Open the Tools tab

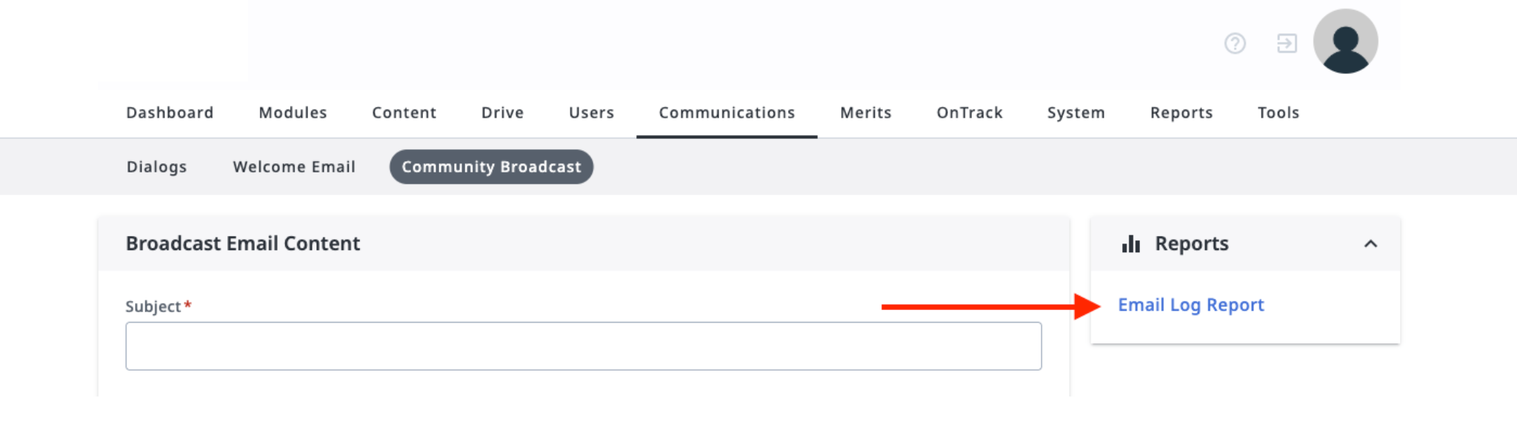(x=1278, y=112)
